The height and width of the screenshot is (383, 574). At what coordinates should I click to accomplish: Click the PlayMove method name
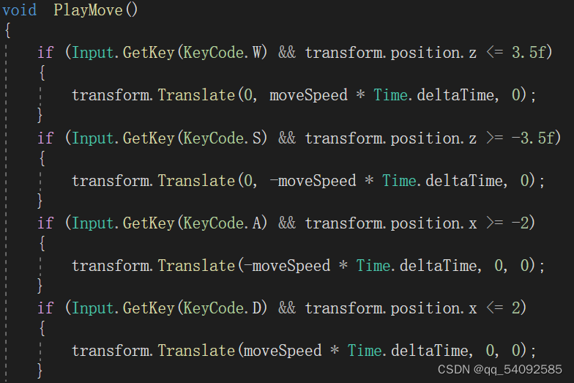click(x=88, y=10)
